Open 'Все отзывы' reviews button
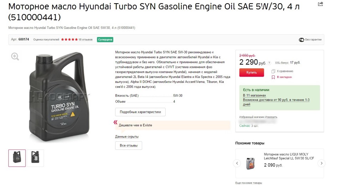 (129, 146)
